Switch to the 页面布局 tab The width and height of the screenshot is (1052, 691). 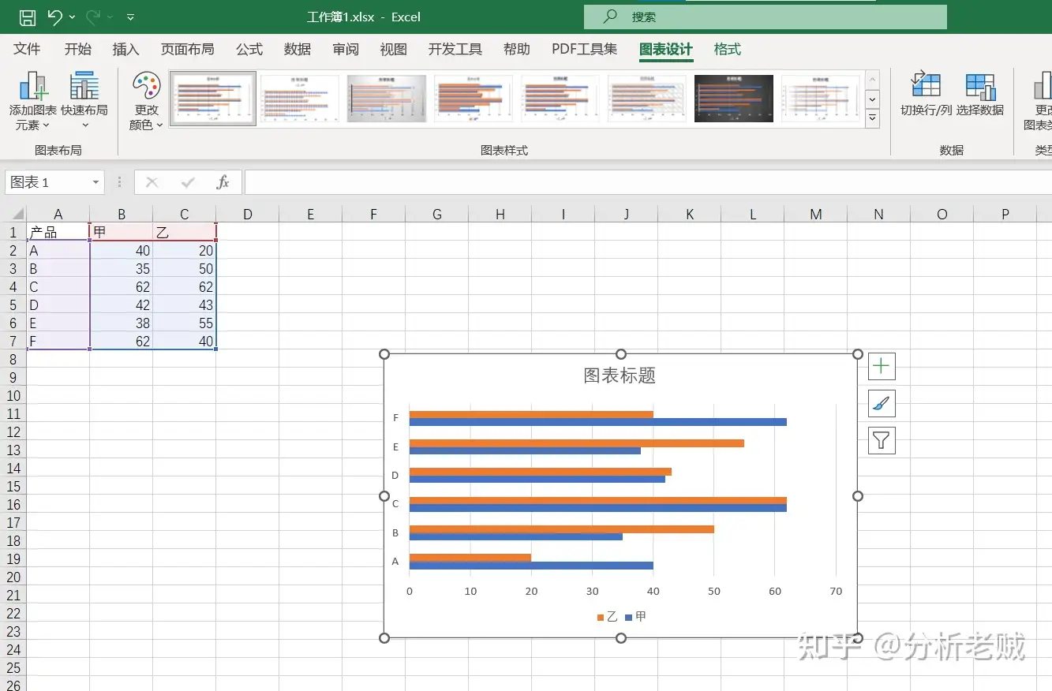[x=187, y=49]
